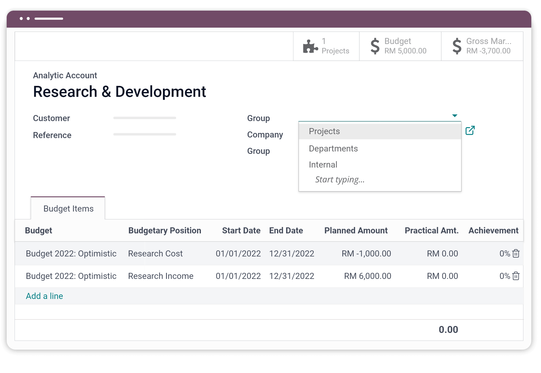This screenshot has height=373, width=541.
Task: Delete the Research Income budget line
Action: 516,276
